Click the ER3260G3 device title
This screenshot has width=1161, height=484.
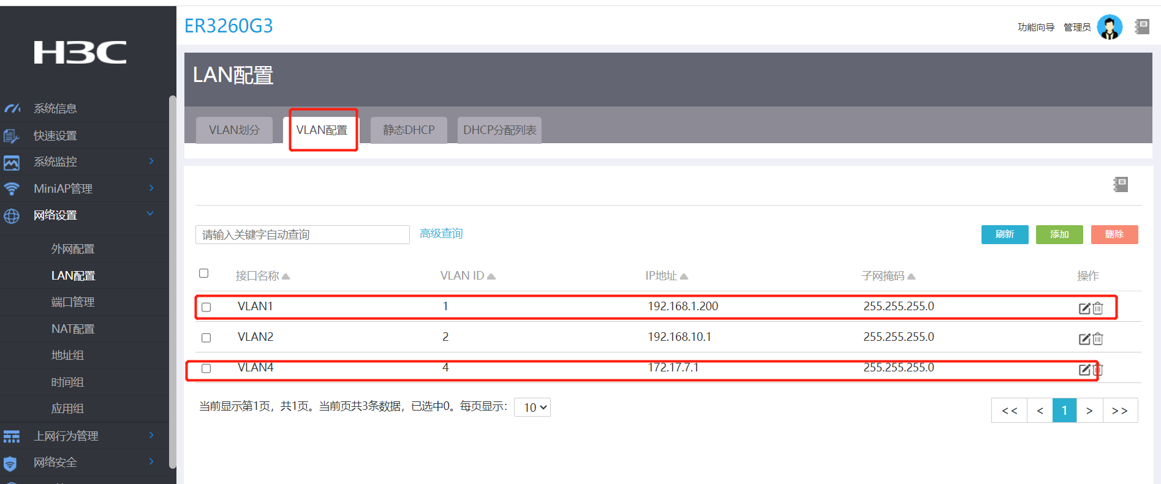click(x=229, y=26)
